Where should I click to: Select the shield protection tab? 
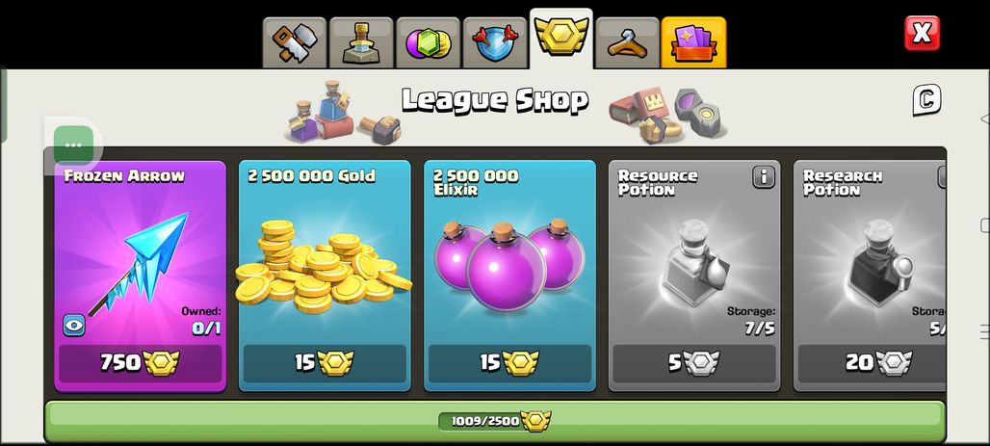[495, 43]
